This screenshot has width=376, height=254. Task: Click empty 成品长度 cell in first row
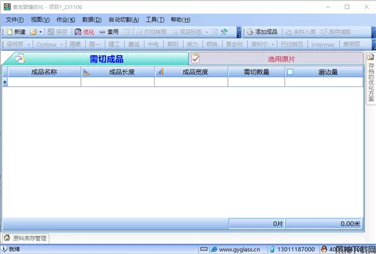(x=118, y=82)
